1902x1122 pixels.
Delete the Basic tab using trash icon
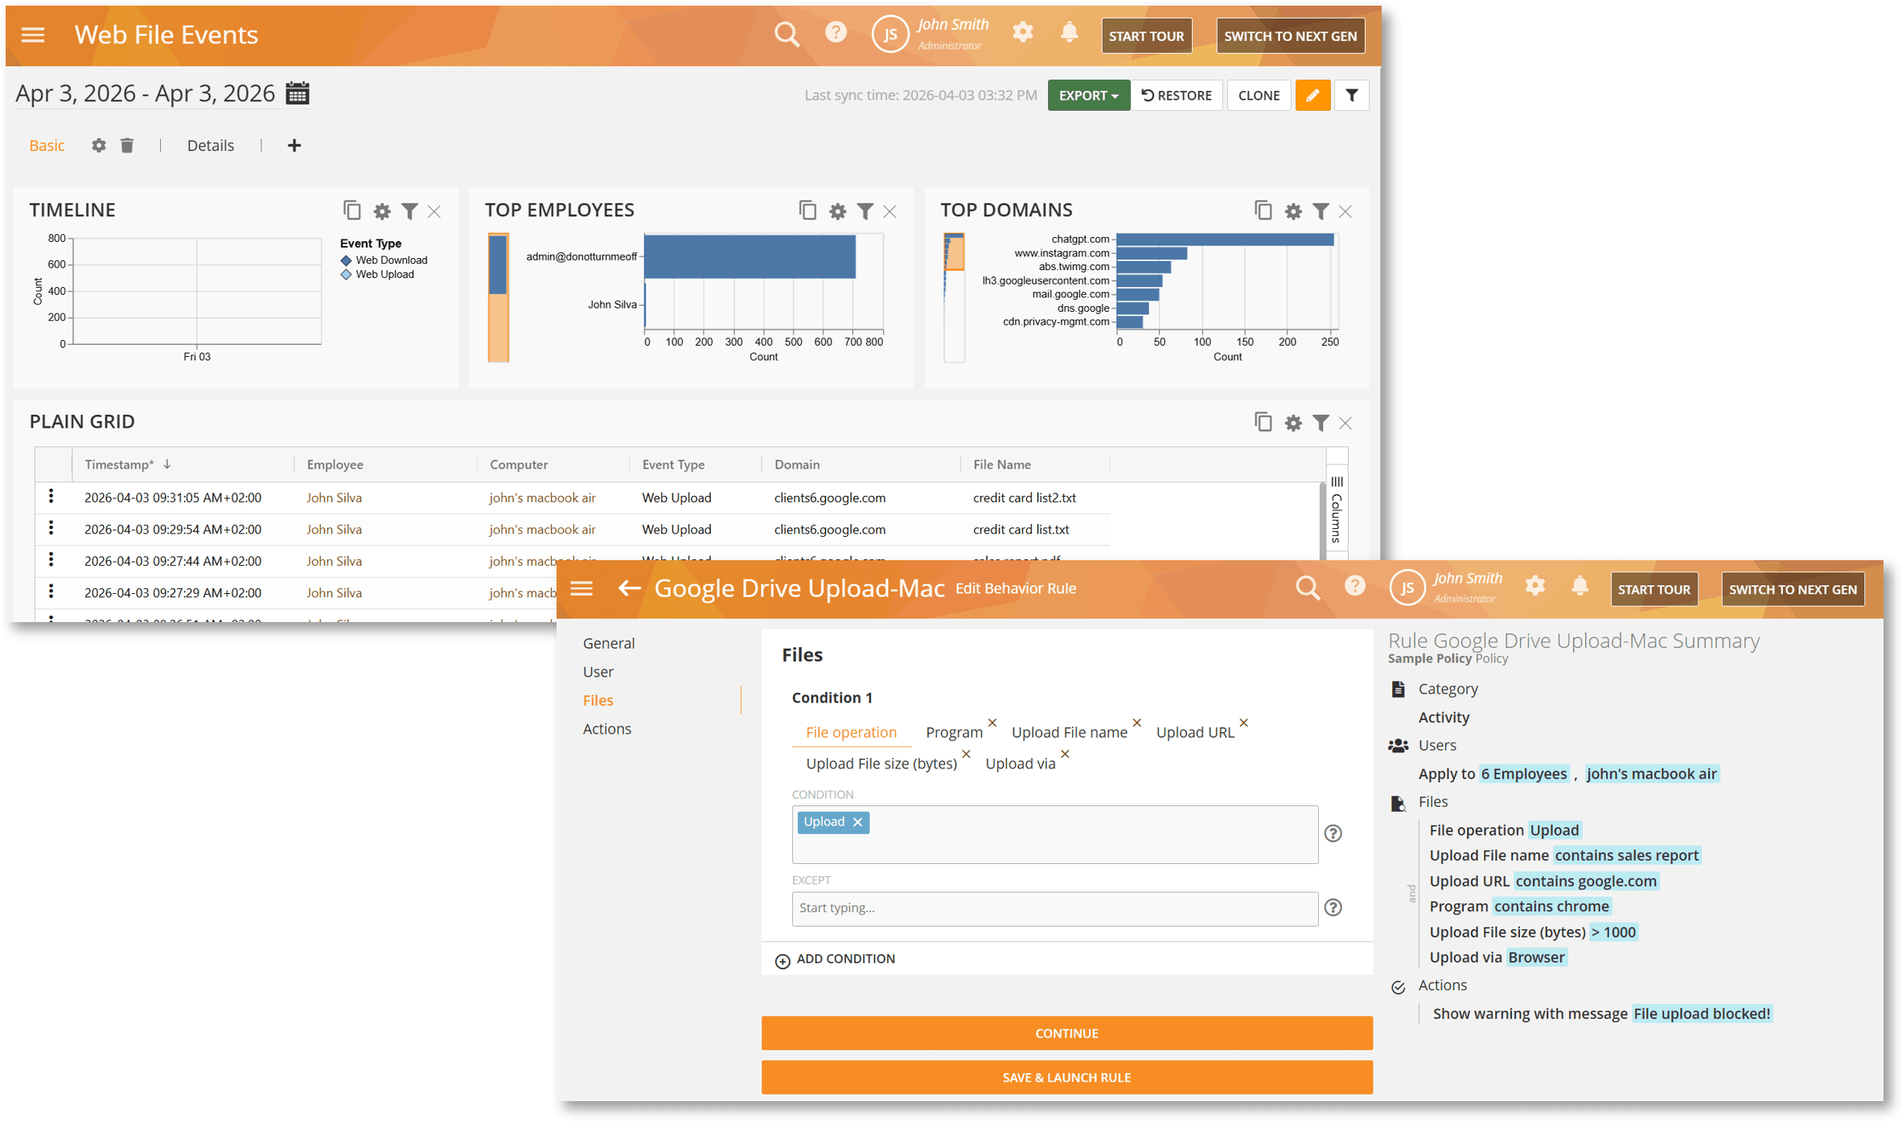[x=127, y=145]
